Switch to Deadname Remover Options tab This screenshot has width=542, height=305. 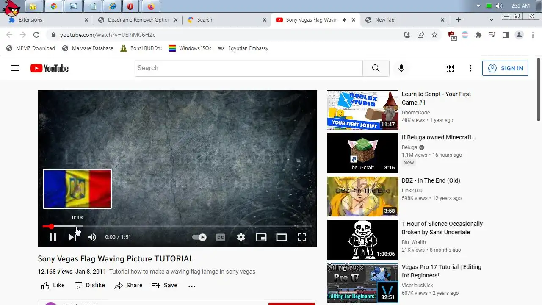click(138, 20)
